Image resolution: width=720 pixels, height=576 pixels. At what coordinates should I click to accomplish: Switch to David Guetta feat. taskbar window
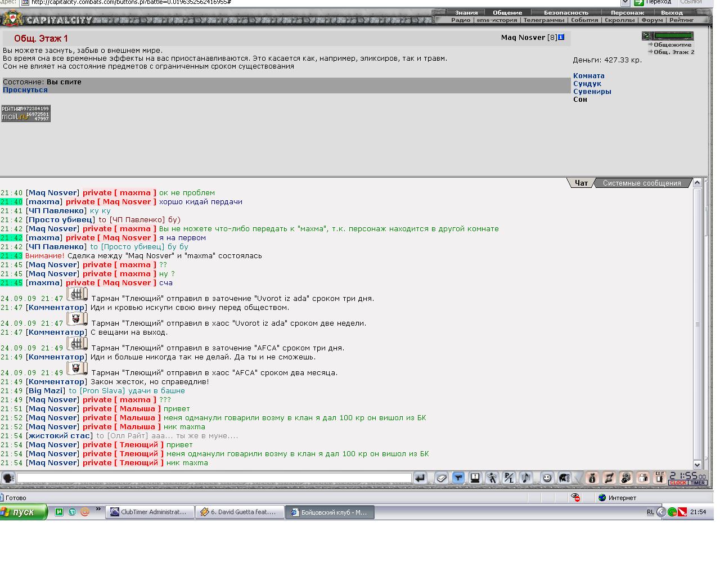click(x=240, y=512)
